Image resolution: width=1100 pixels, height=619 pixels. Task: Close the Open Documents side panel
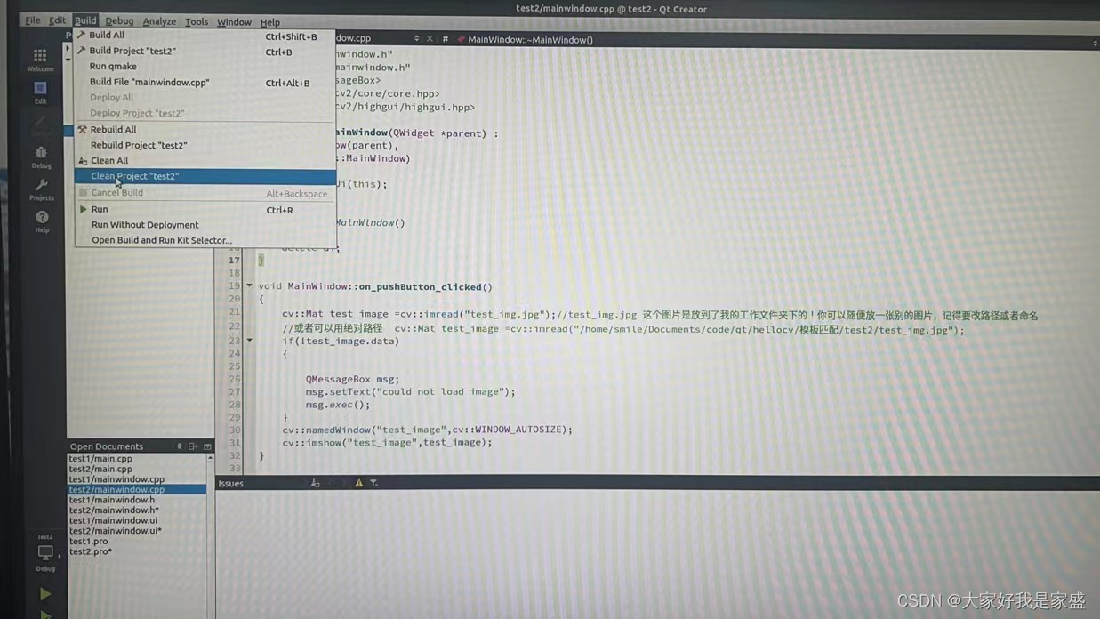[207, 446]
